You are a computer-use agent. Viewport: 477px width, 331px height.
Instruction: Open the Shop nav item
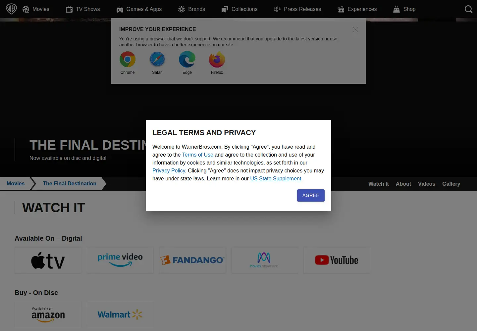pos(404,9)
